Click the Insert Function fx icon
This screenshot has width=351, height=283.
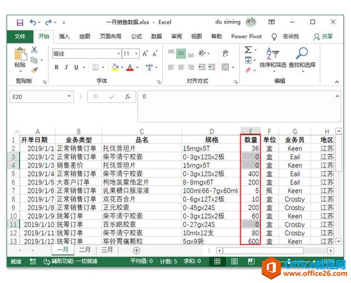pyautogui.click(x=128, y=97)
